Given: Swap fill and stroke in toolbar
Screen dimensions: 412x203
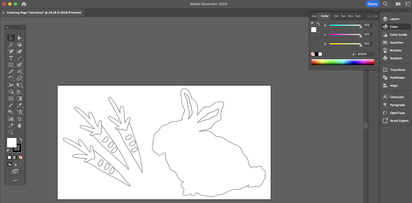Looking at the screenshot, I should tap(21, 139).
